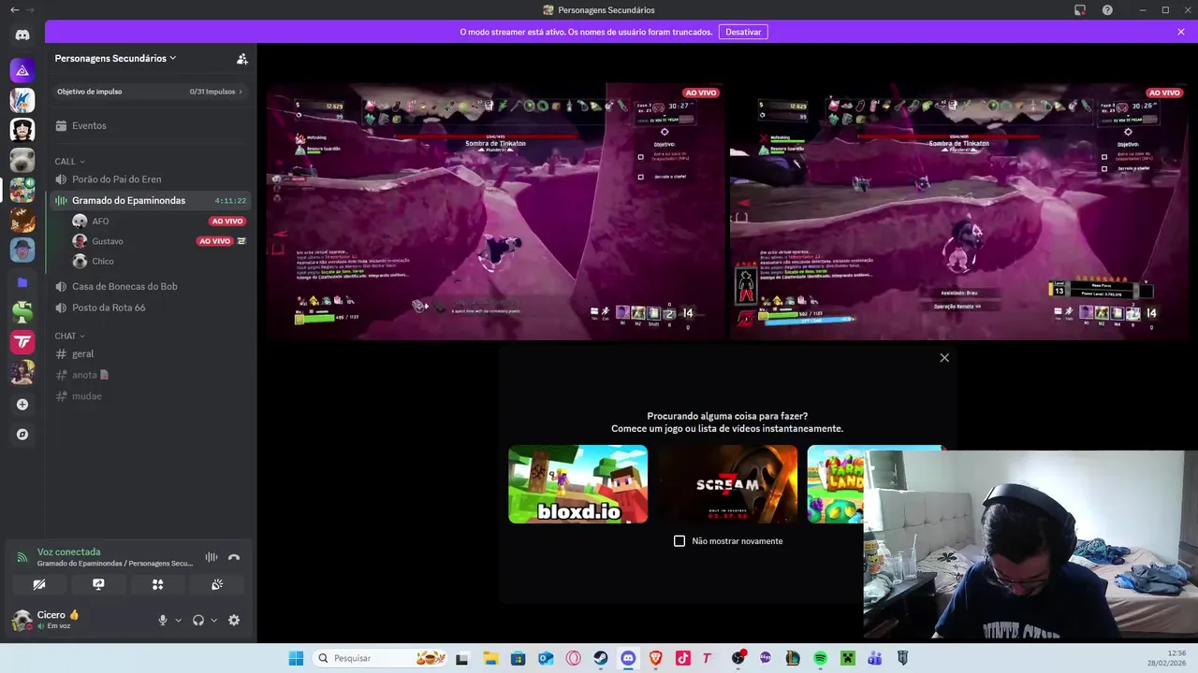Screen dimensions: 1198x673
Task: Collapse the CHAT channel category
Action: (69, 336)
